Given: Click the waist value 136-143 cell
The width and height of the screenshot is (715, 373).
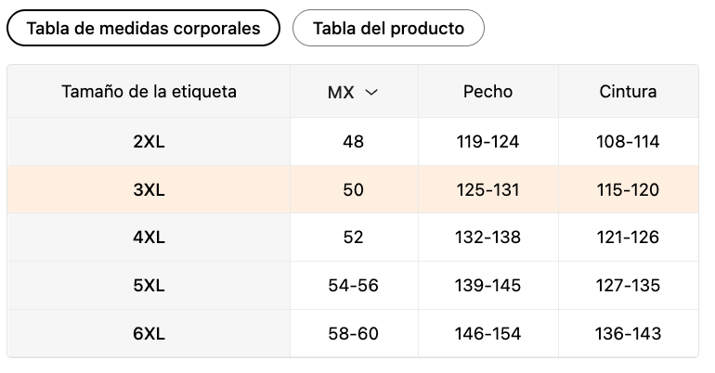Looking at the screenshot, I should [x=628, y=334].
